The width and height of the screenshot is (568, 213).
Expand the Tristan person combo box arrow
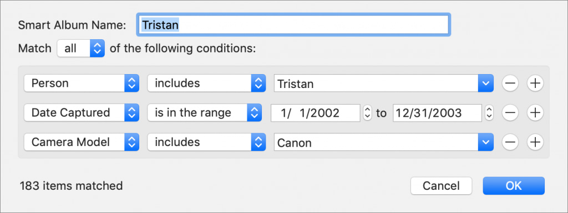tap(485, 84)
